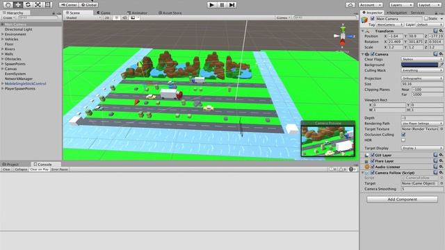Toggle the Static checkbox
The width and height of the screenshot is (445, 250).
pyautogui.click(x=426, y=19)
